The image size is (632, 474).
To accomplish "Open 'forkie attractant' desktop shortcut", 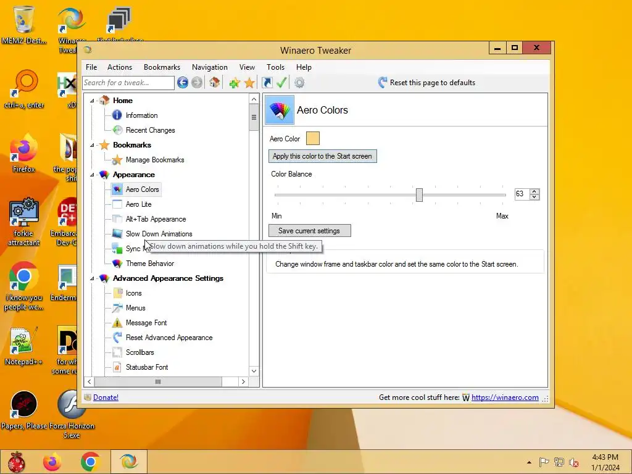I will [x=24, y=222].
